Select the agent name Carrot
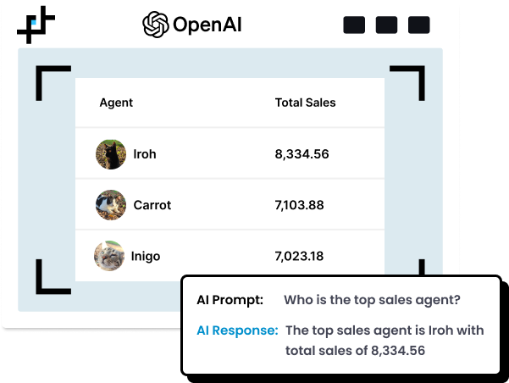 [x=152, y=205]
